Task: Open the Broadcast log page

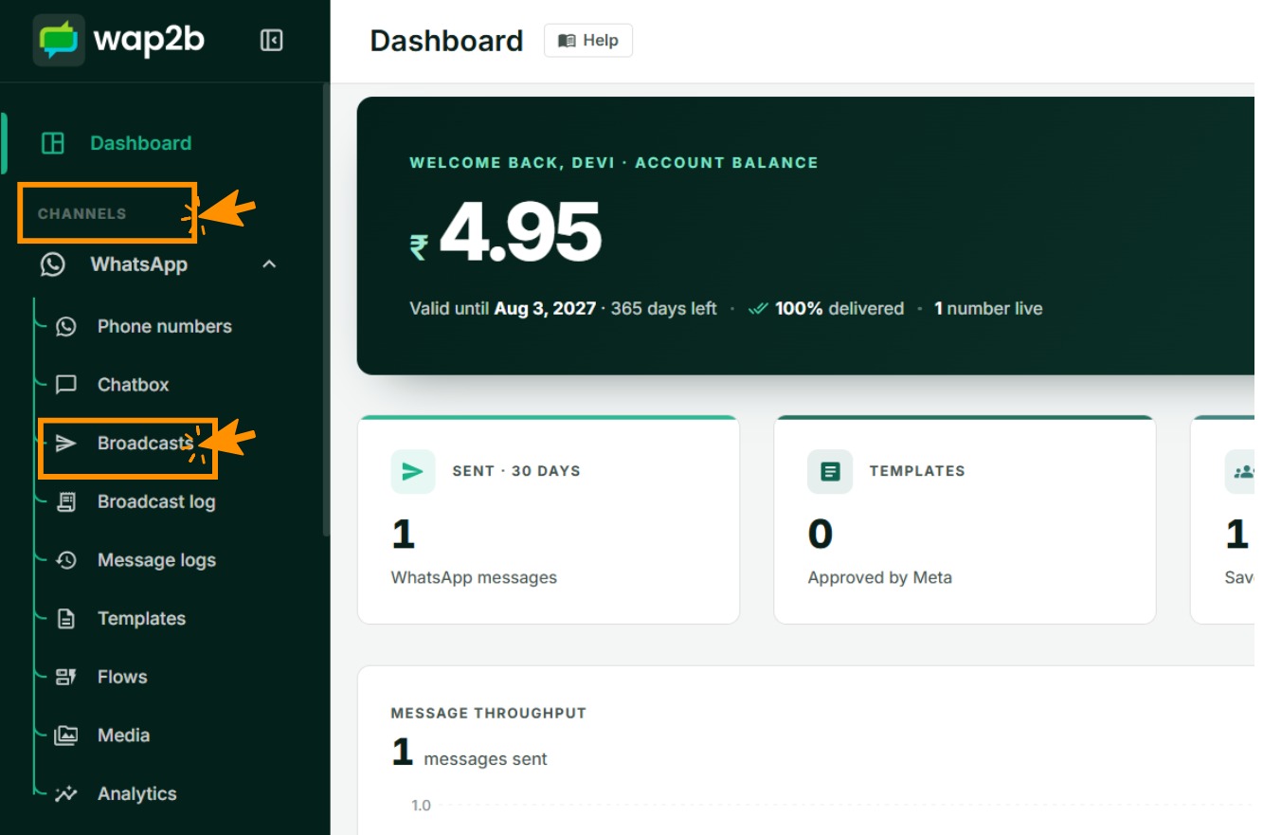Action: (156, 501)
